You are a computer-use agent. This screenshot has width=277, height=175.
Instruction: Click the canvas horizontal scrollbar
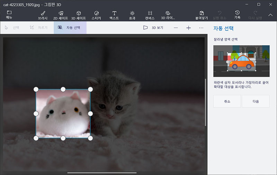pyautogui.click(x=102, y=173)
